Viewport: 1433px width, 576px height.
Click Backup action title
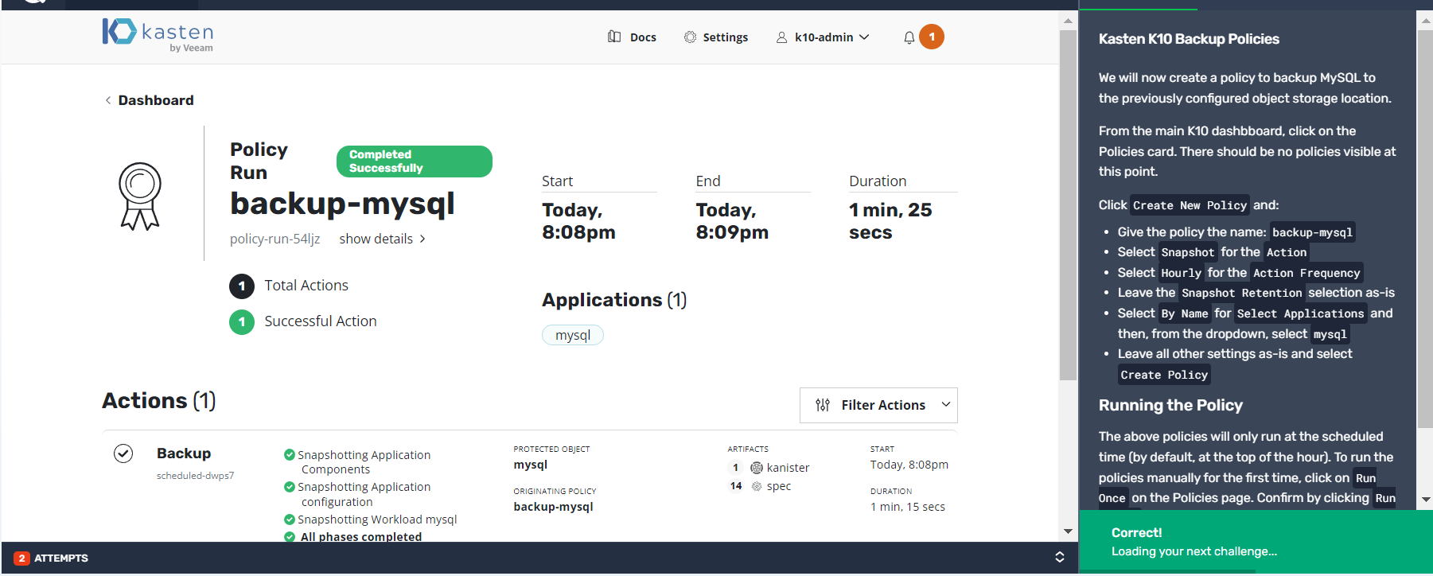184,453
